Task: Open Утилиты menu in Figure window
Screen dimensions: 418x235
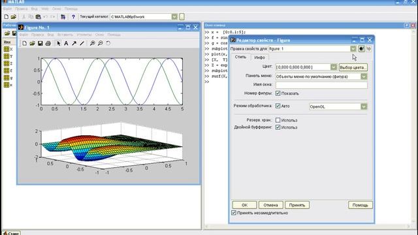Action: [x=84, y=35]
